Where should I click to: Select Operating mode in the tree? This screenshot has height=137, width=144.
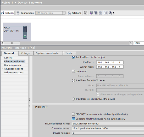click(13, 65)
